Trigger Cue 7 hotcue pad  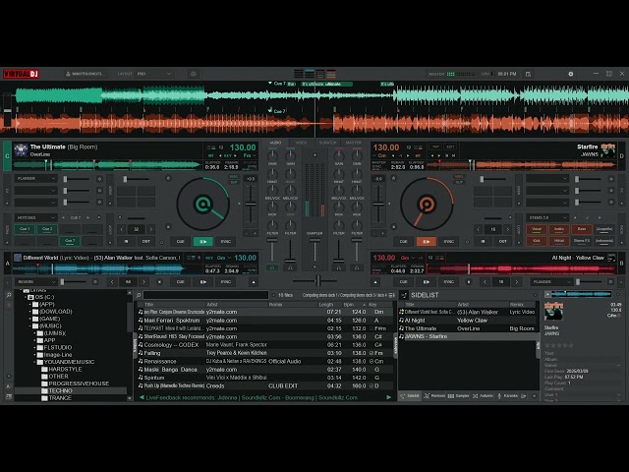point(70,241)
